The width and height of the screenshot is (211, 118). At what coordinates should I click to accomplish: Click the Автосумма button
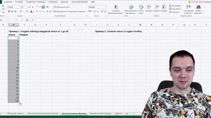(175, 6)
